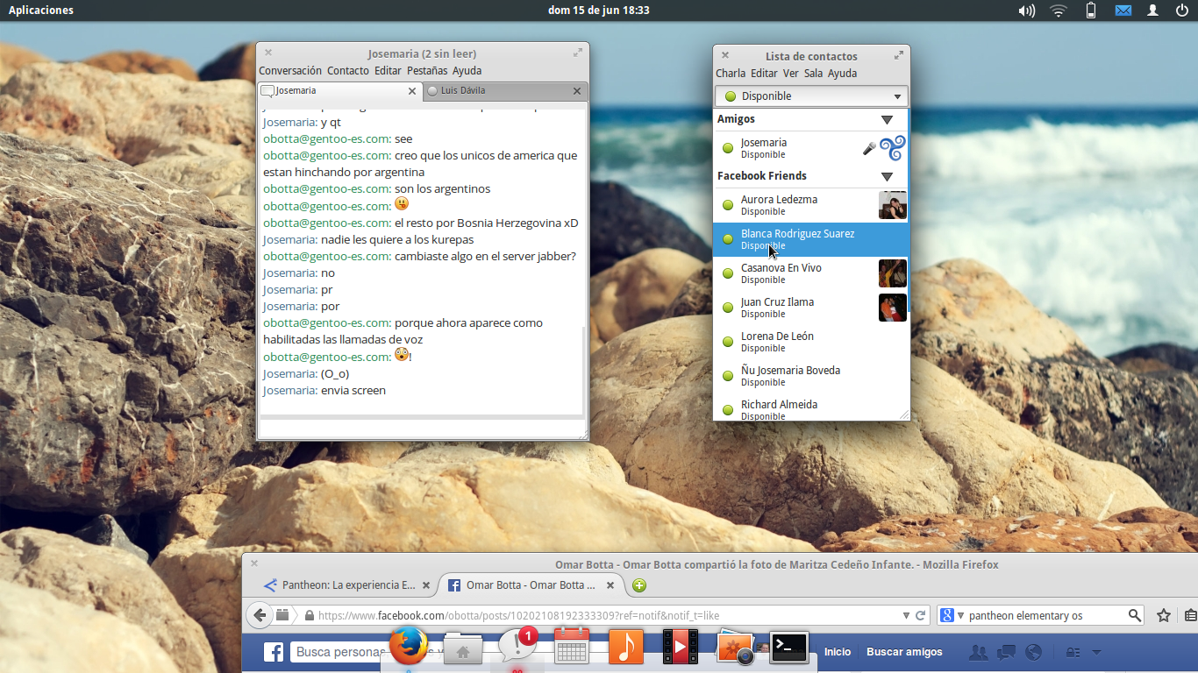
Task: Open the volume indicator in top panel
Action: click(1026, 11)
